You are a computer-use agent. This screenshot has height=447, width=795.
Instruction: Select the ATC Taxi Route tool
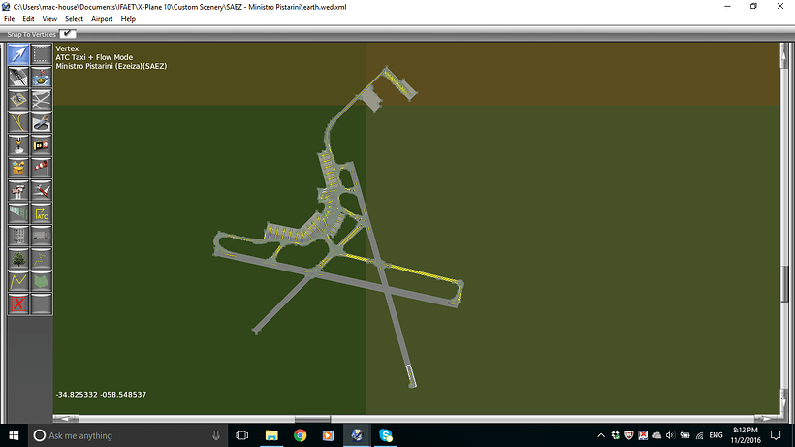point(41,213)
